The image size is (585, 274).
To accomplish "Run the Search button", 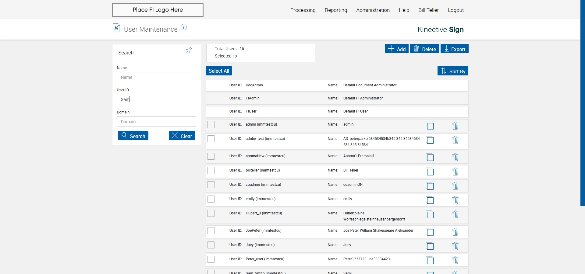I will click(x=133, y=136).
